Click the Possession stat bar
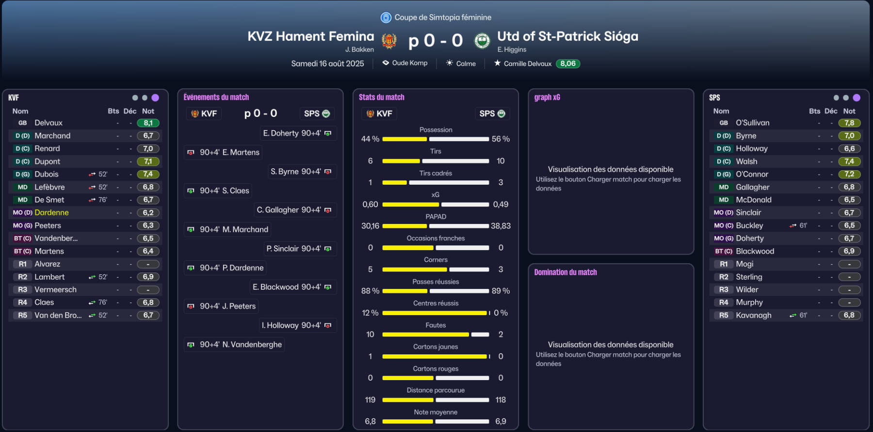 pyautogui.click(x=436, y=139)
